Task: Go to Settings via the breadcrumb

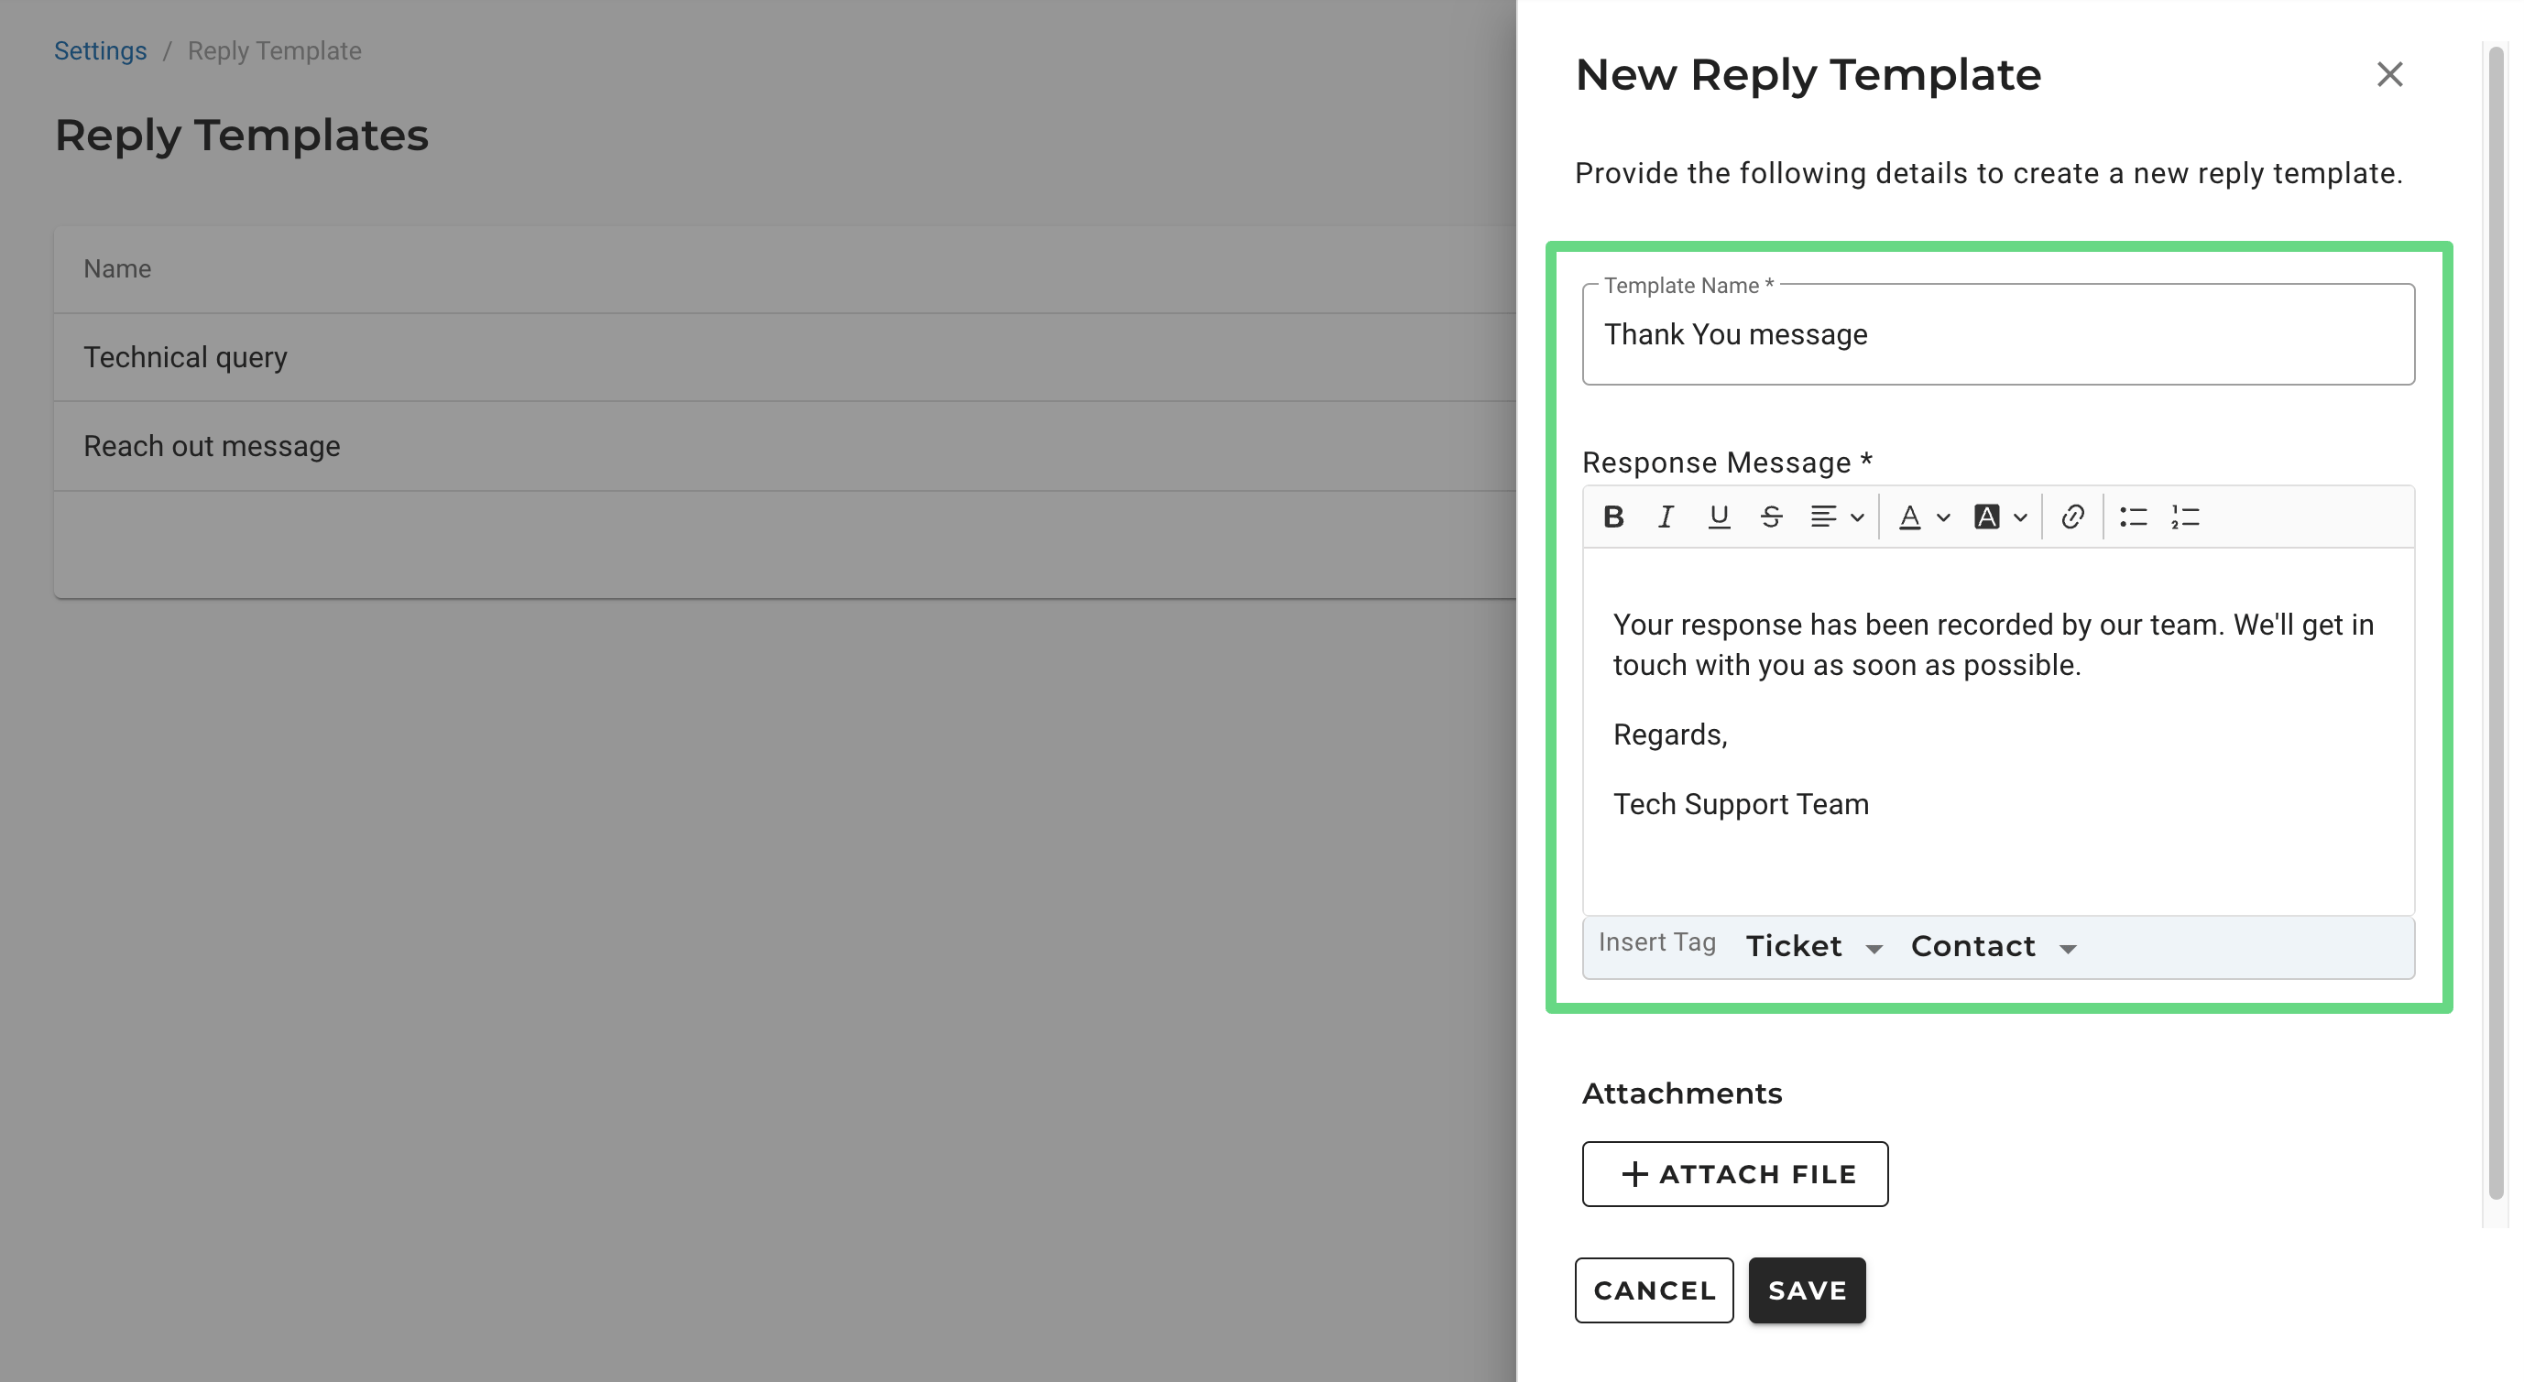Action: (100, 51)
